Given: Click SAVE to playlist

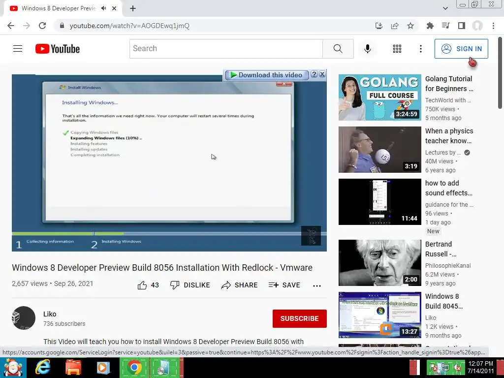Looking at the screenshot, I should 284,285.
